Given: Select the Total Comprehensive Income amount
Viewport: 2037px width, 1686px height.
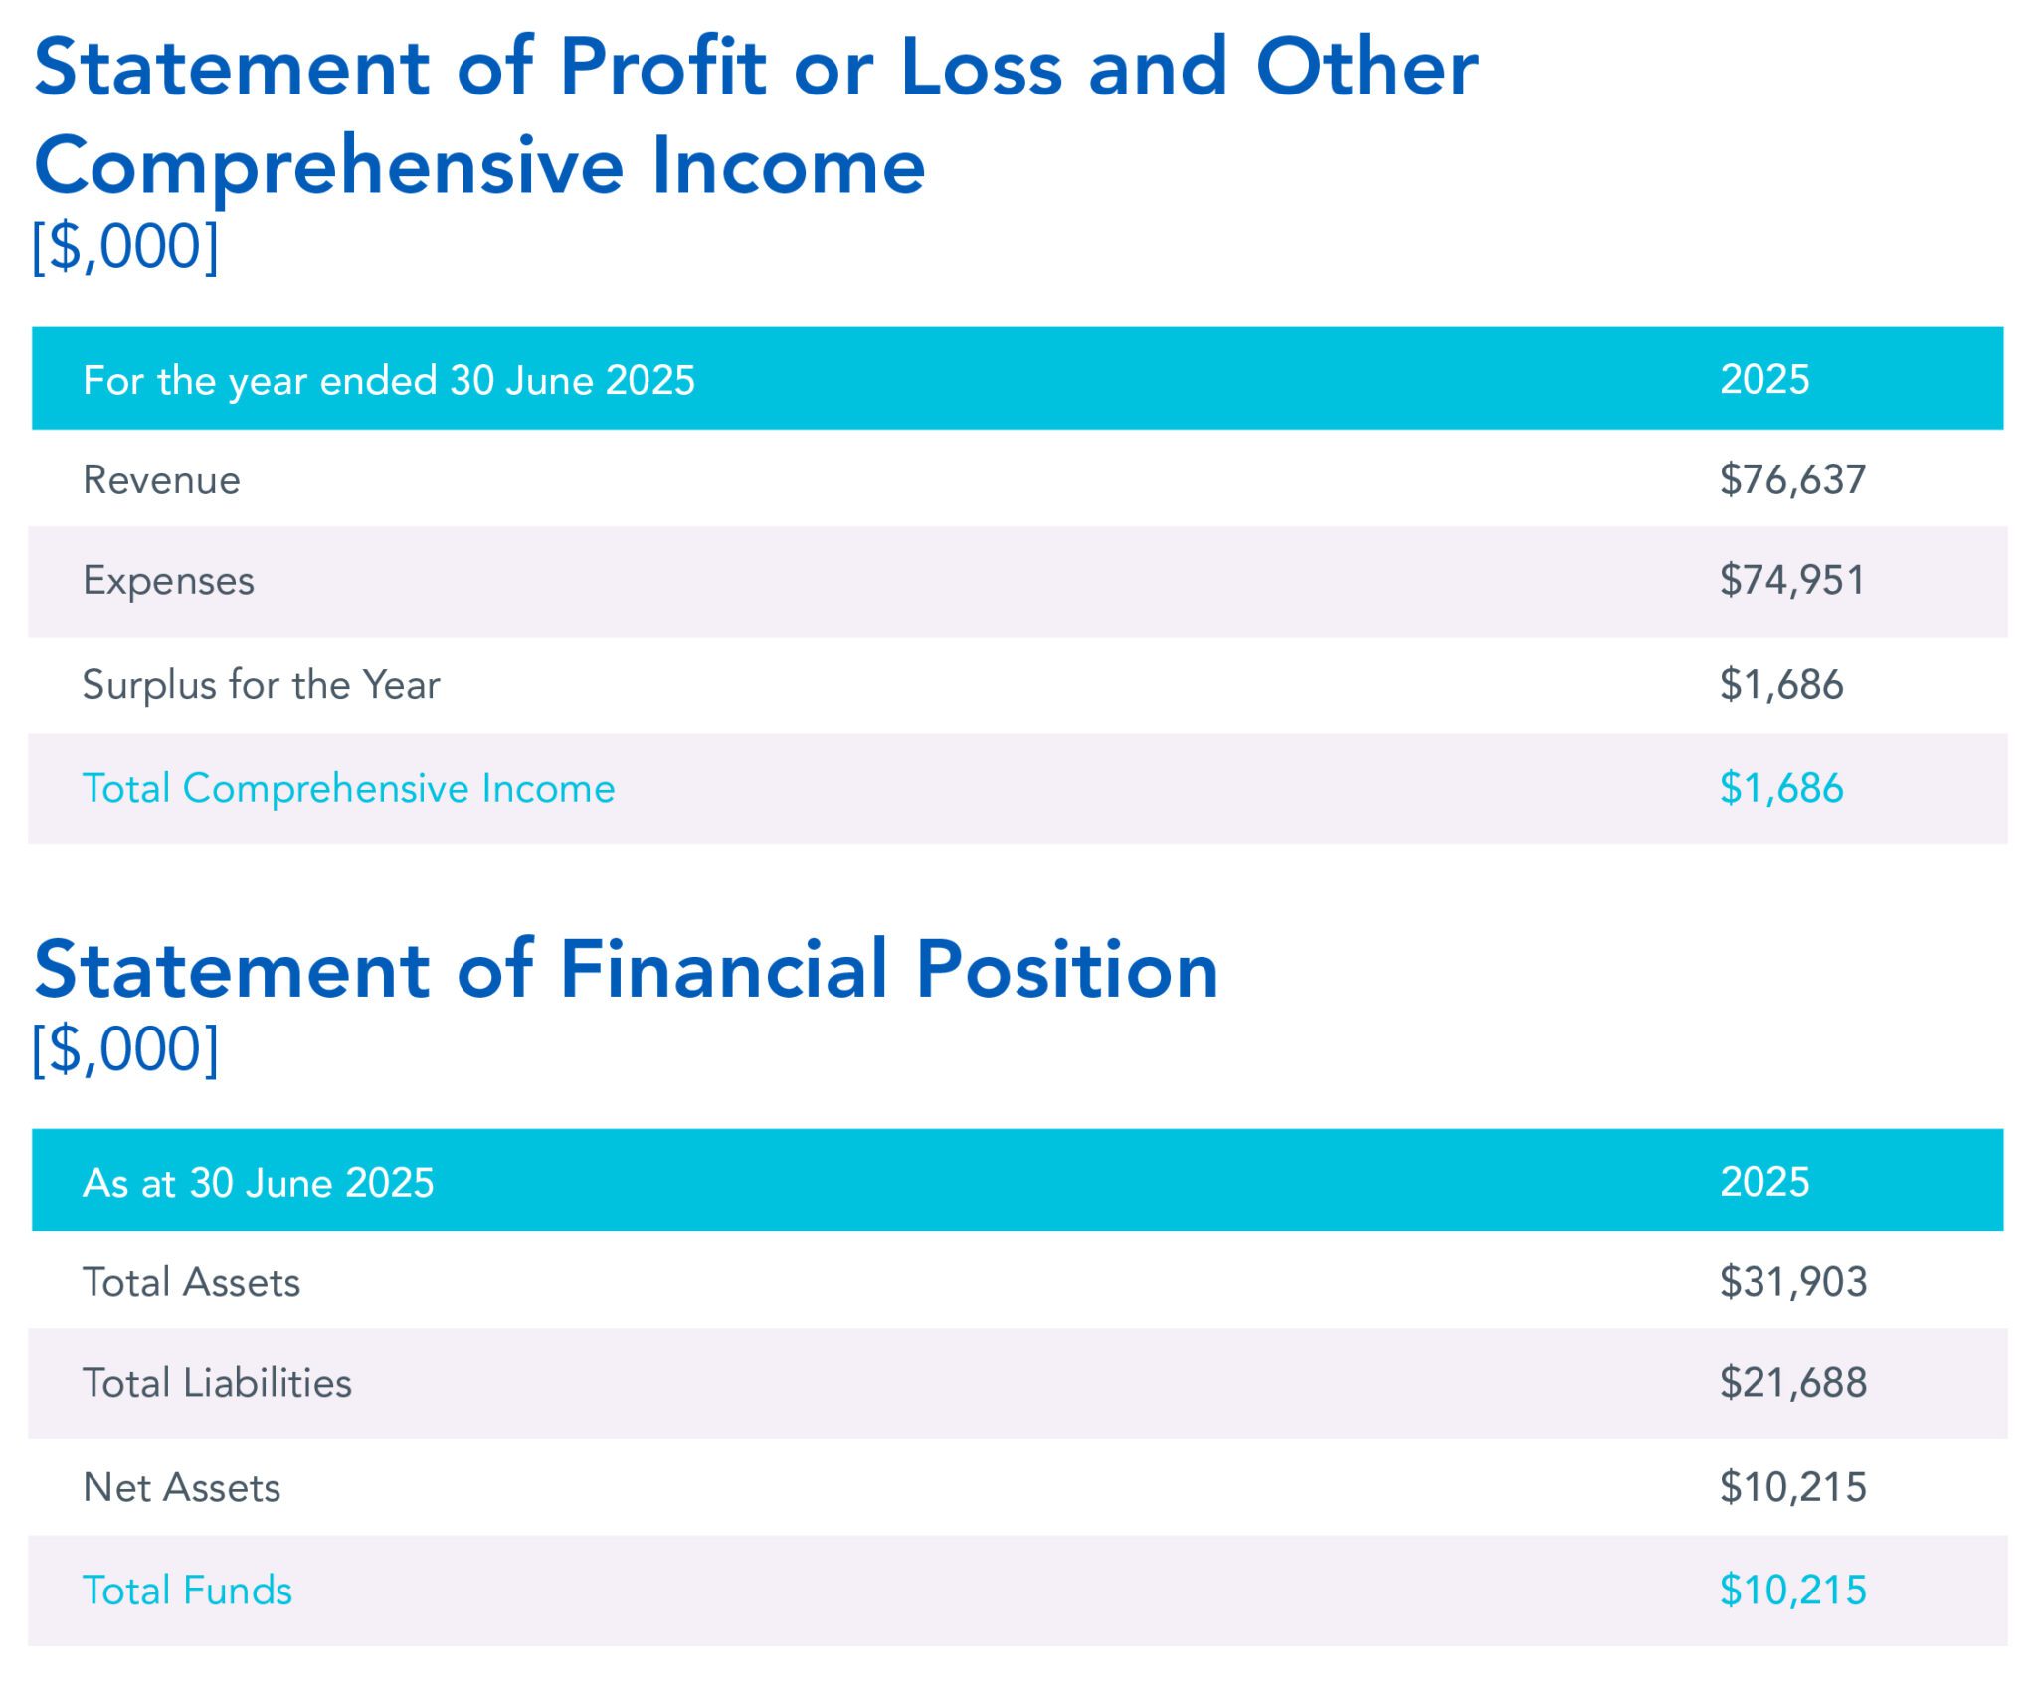Looking at the screenshot, I should point(1781,789).
